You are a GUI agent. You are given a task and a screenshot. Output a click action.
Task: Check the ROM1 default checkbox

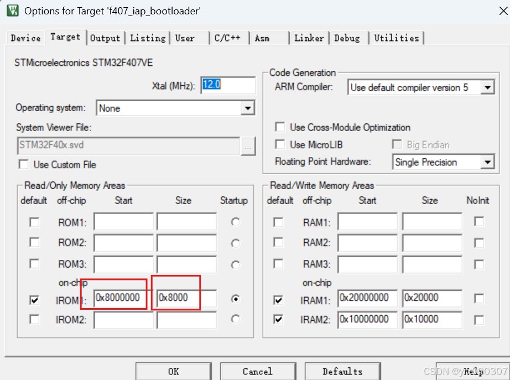click(34, 222)
